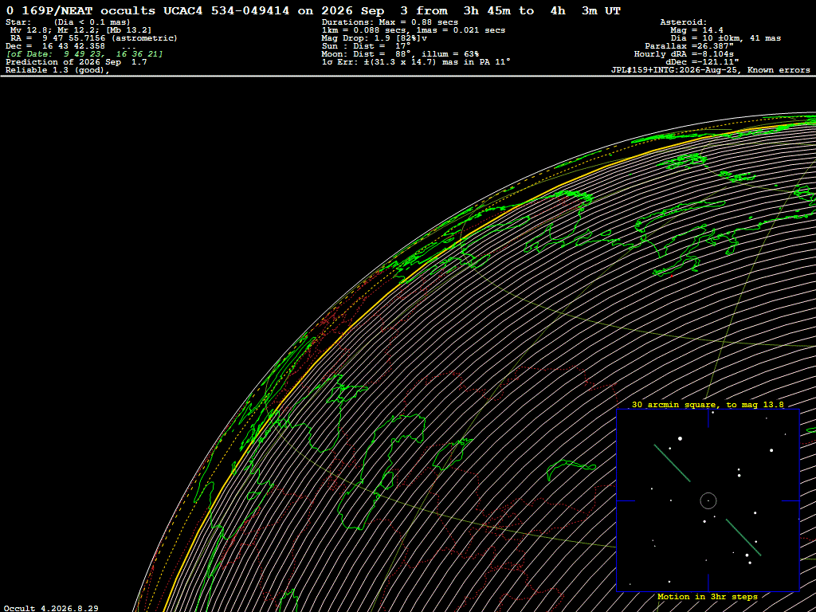Select the green 'of Date' coordinates text

pos(84,54)
